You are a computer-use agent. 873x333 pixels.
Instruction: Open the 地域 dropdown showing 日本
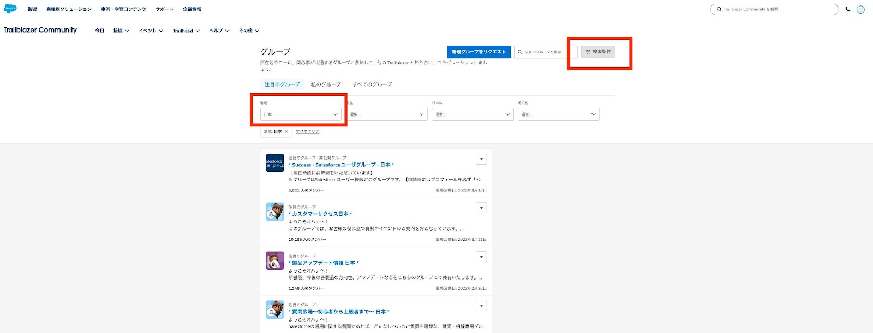[301, 114]
